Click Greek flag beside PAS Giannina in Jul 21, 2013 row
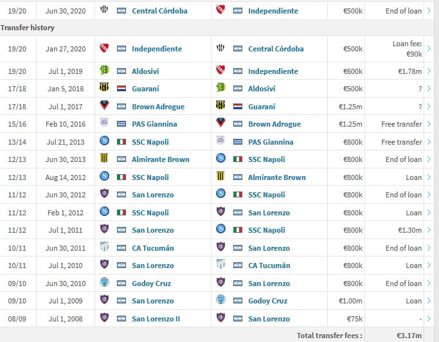 tap(237, 141)
